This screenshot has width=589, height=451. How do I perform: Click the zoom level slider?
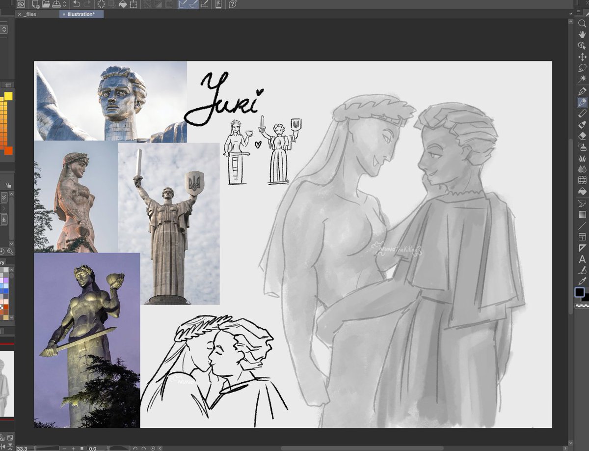(x=47, y=448)
